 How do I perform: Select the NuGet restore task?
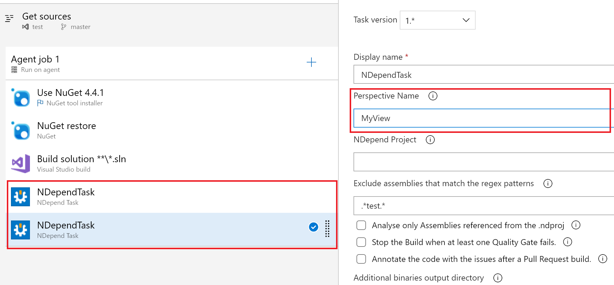coord(172,131)
